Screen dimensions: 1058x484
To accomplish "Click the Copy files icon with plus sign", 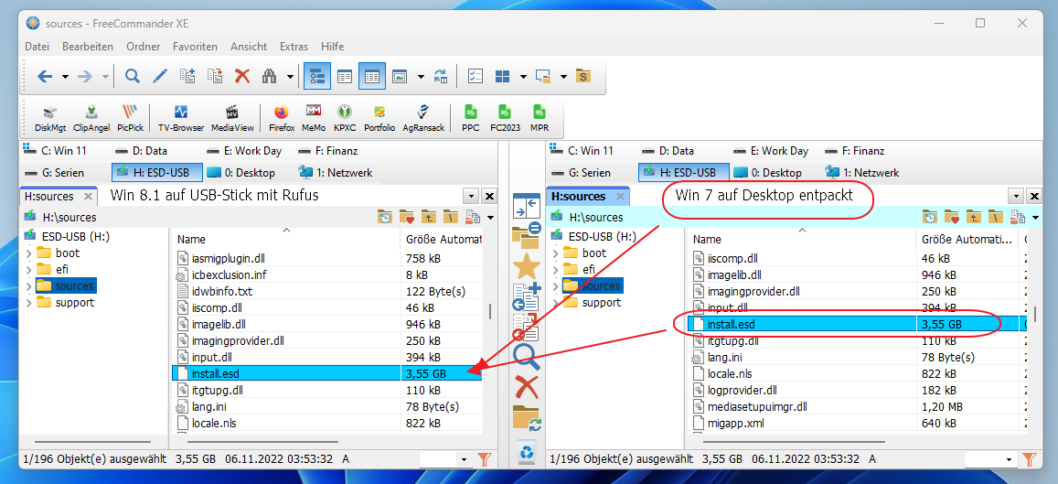I will pyautogui.click(x=187, y=76).
